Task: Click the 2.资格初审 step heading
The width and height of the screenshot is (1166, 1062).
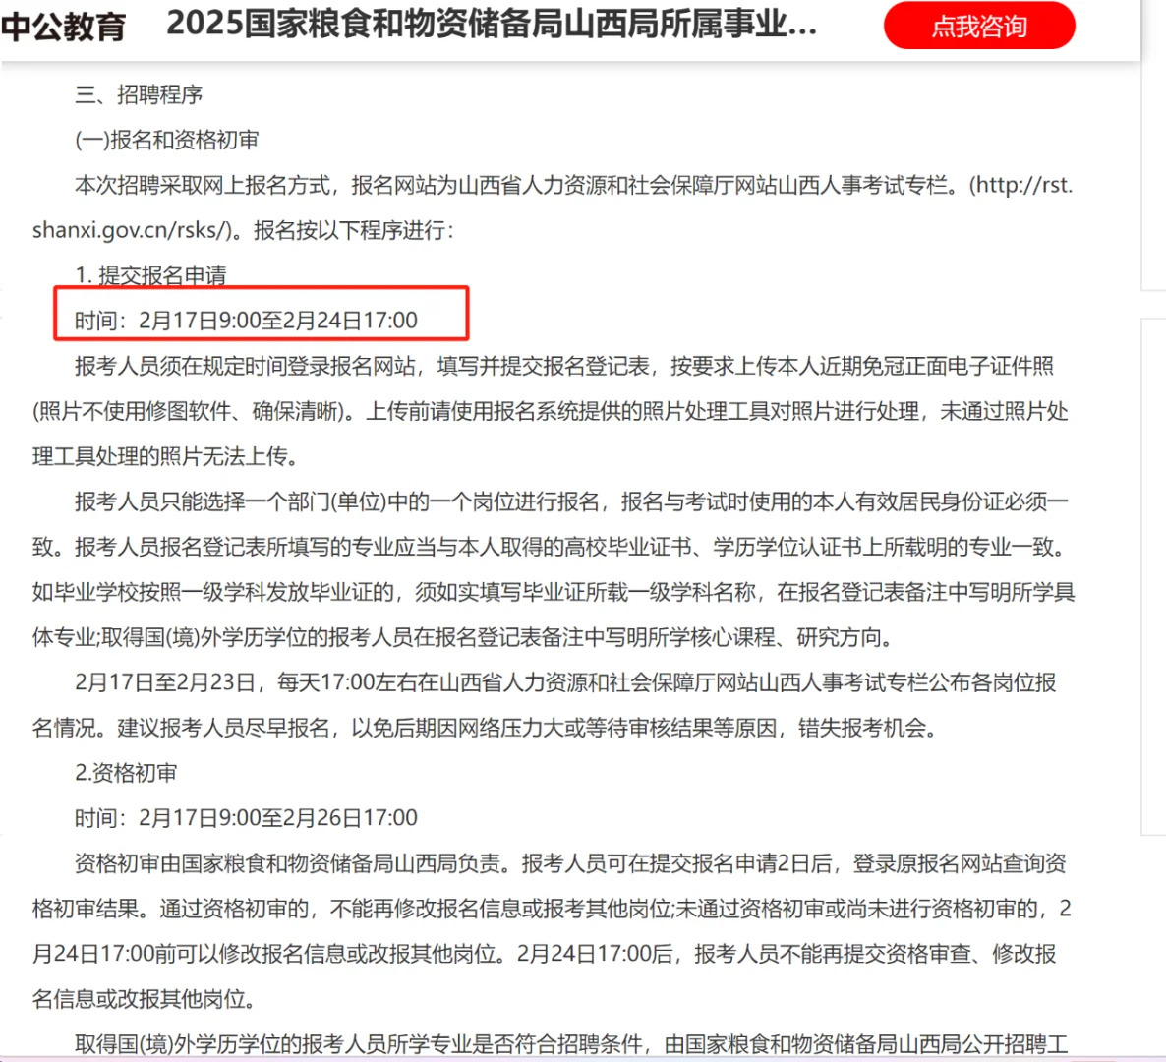Action: [126, 773]
